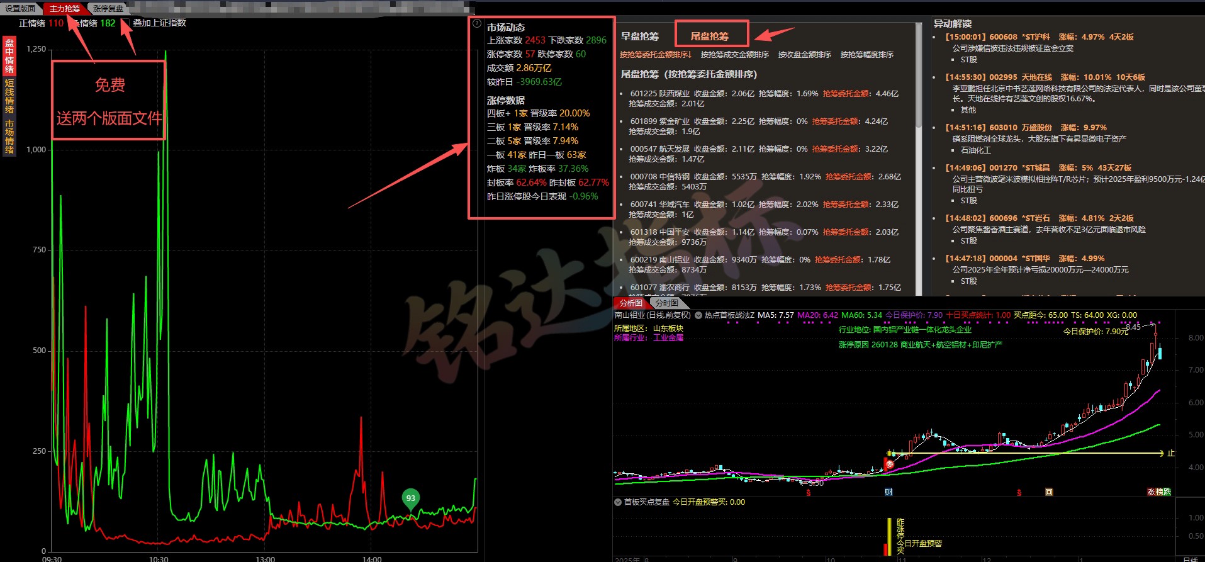Click the 财 marker on the K-line chart
This screenshot has height=562, width=1205.
pos(888,492)
